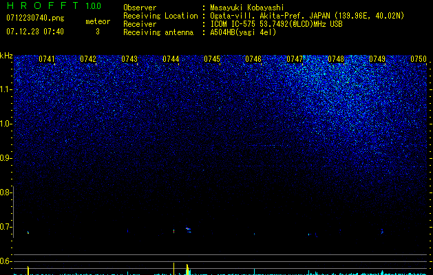433x275 pixels.
Task: Click the meteor echo near 0740 at left edge
Action: (28, 232)
